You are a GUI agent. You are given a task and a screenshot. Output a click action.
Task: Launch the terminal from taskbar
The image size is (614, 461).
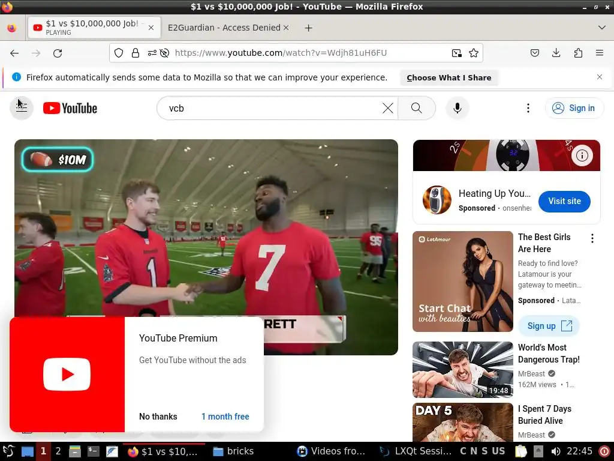93,451
